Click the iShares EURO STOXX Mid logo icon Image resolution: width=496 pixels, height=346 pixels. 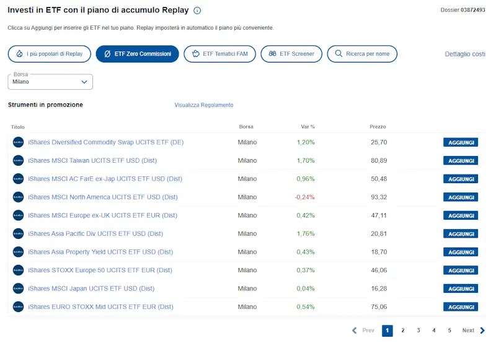tap(18, 306)
